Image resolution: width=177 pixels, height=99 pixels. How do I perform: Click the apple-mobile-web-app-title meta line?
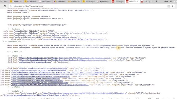click(x=41, y=37)
